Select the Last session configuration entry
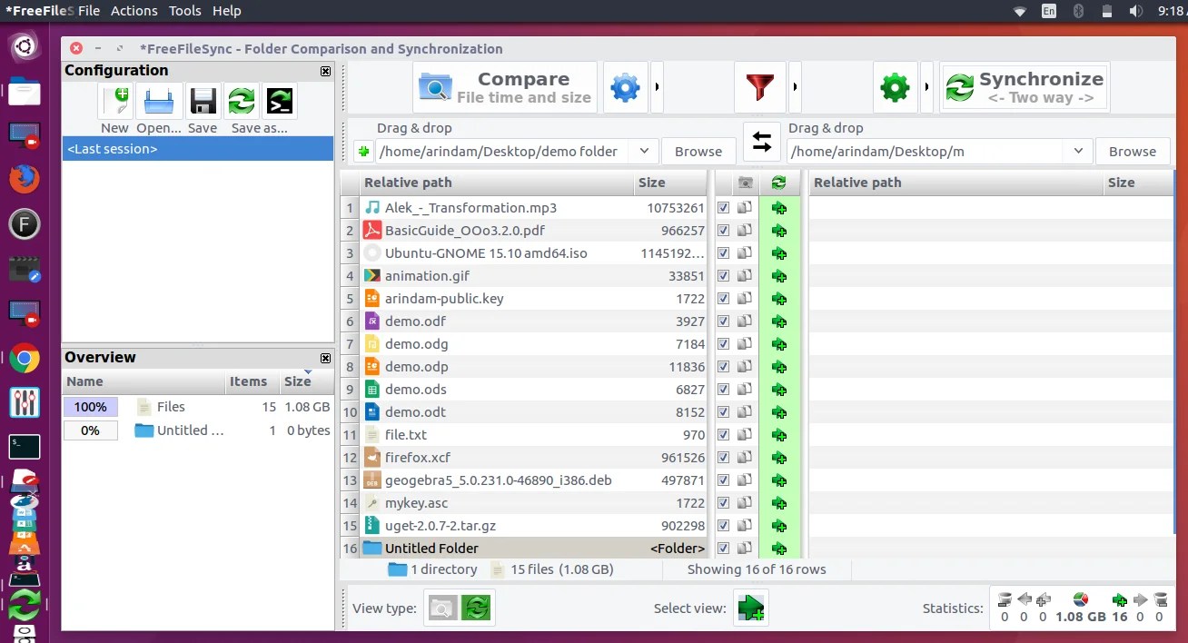 pos(198,149)
